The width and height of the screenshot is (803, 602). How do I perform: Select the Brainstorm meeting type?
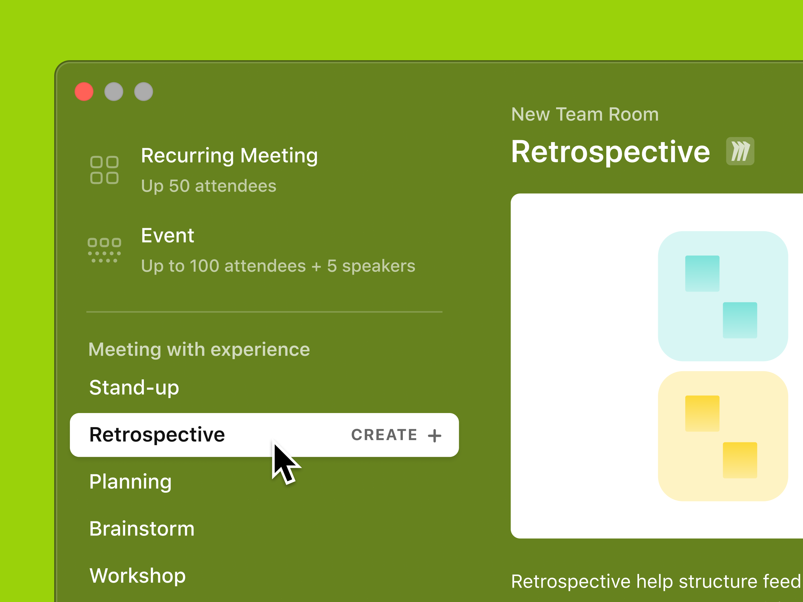142,529
